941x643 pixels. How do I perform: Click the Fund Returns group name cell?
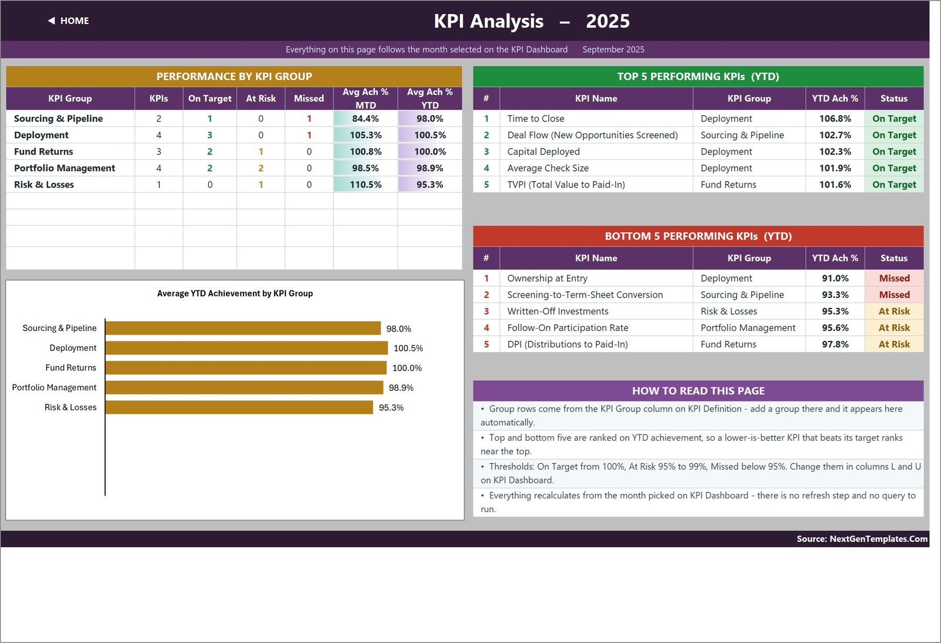coord(71,152)
